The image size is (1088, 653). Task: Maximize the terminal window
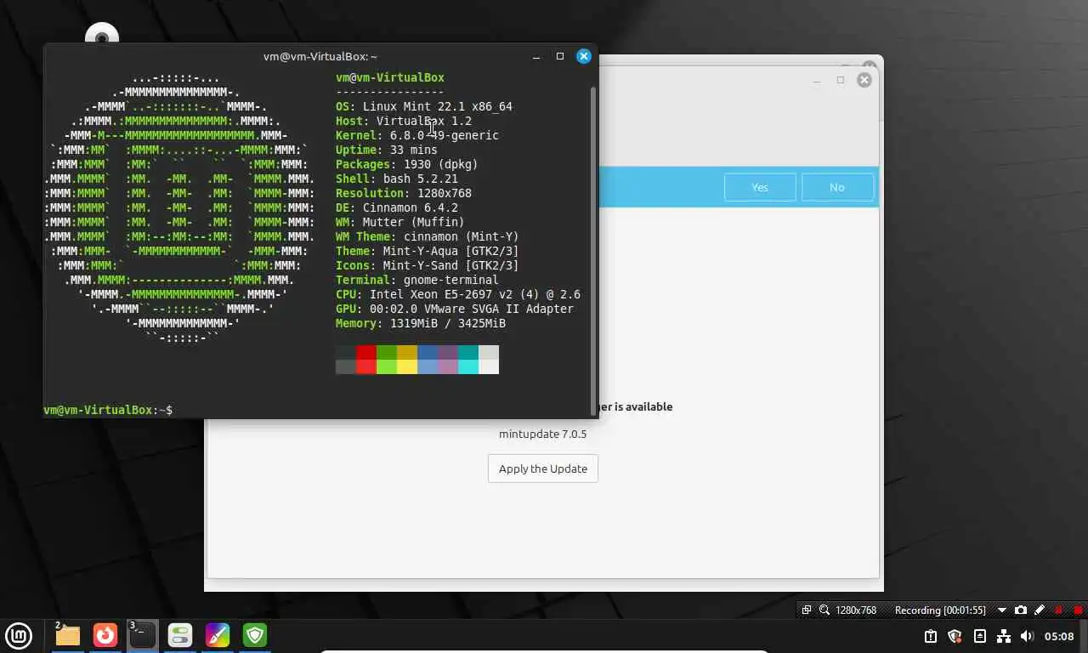(560, 56)
